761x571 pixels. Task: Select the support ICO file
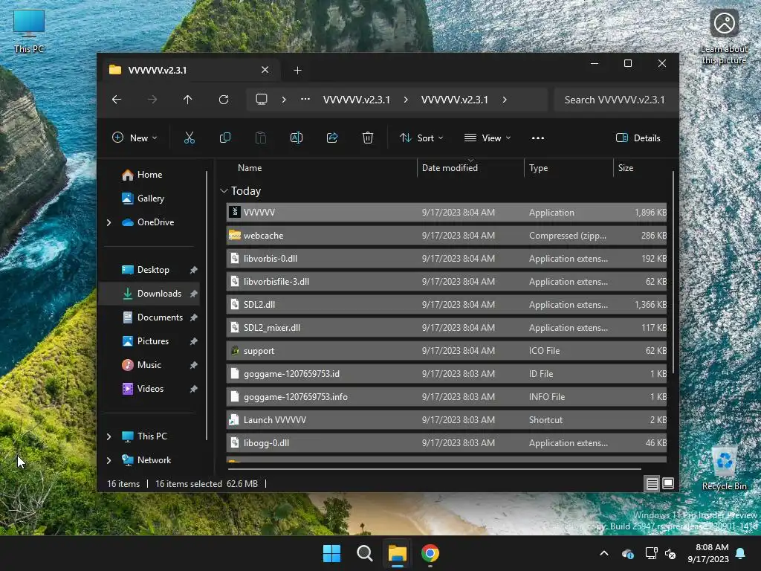tap(447, 351)
